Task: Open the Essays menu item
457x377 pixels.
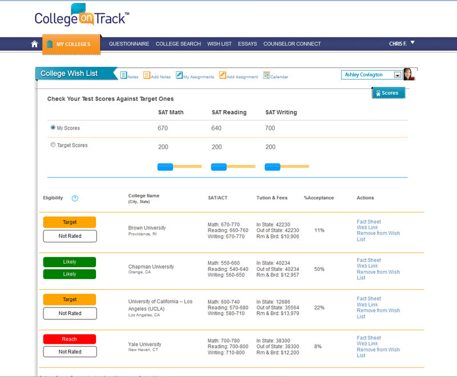Action: pos(247,44)
